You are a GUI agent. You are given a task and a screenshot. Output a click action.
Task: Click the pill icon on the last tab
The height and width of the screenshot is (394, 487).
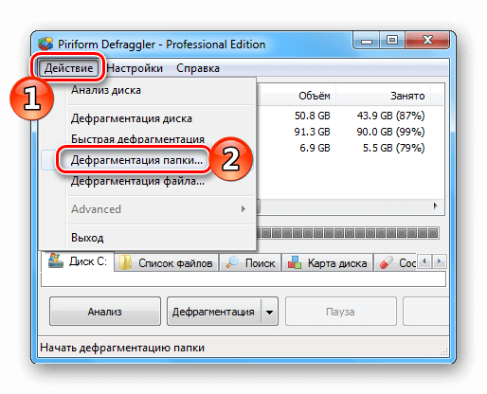click(386, 262)
